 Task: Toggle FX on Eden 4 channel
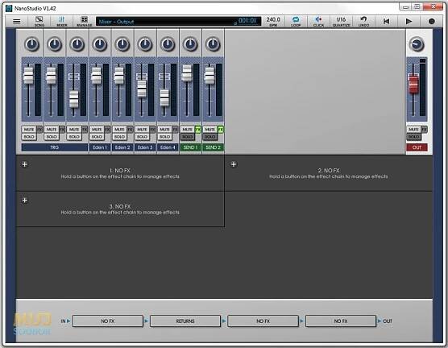tap(175, 130)
